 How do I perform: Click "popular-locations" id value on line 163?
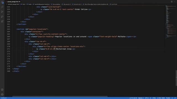(38, 29)
